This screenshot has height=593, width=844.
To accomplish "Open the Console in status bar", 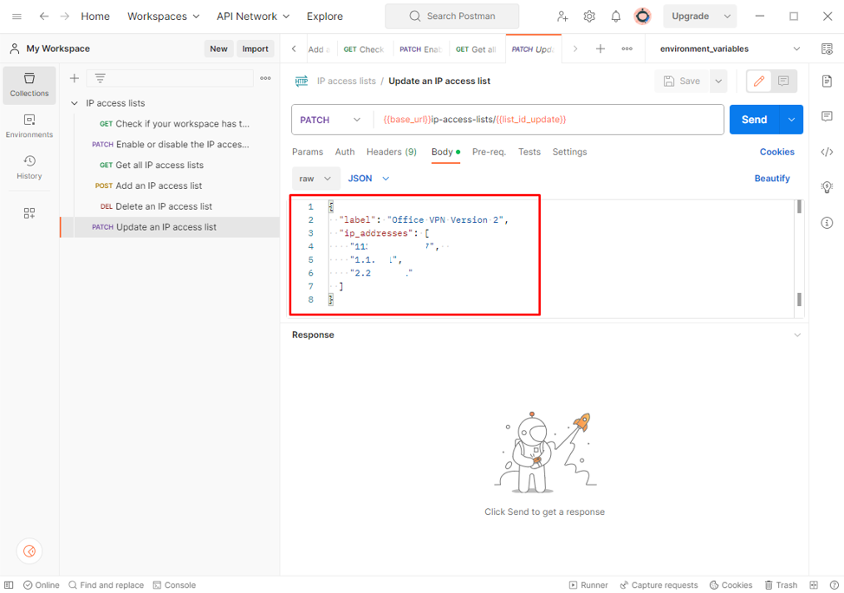I will click(x=174, y=585).
